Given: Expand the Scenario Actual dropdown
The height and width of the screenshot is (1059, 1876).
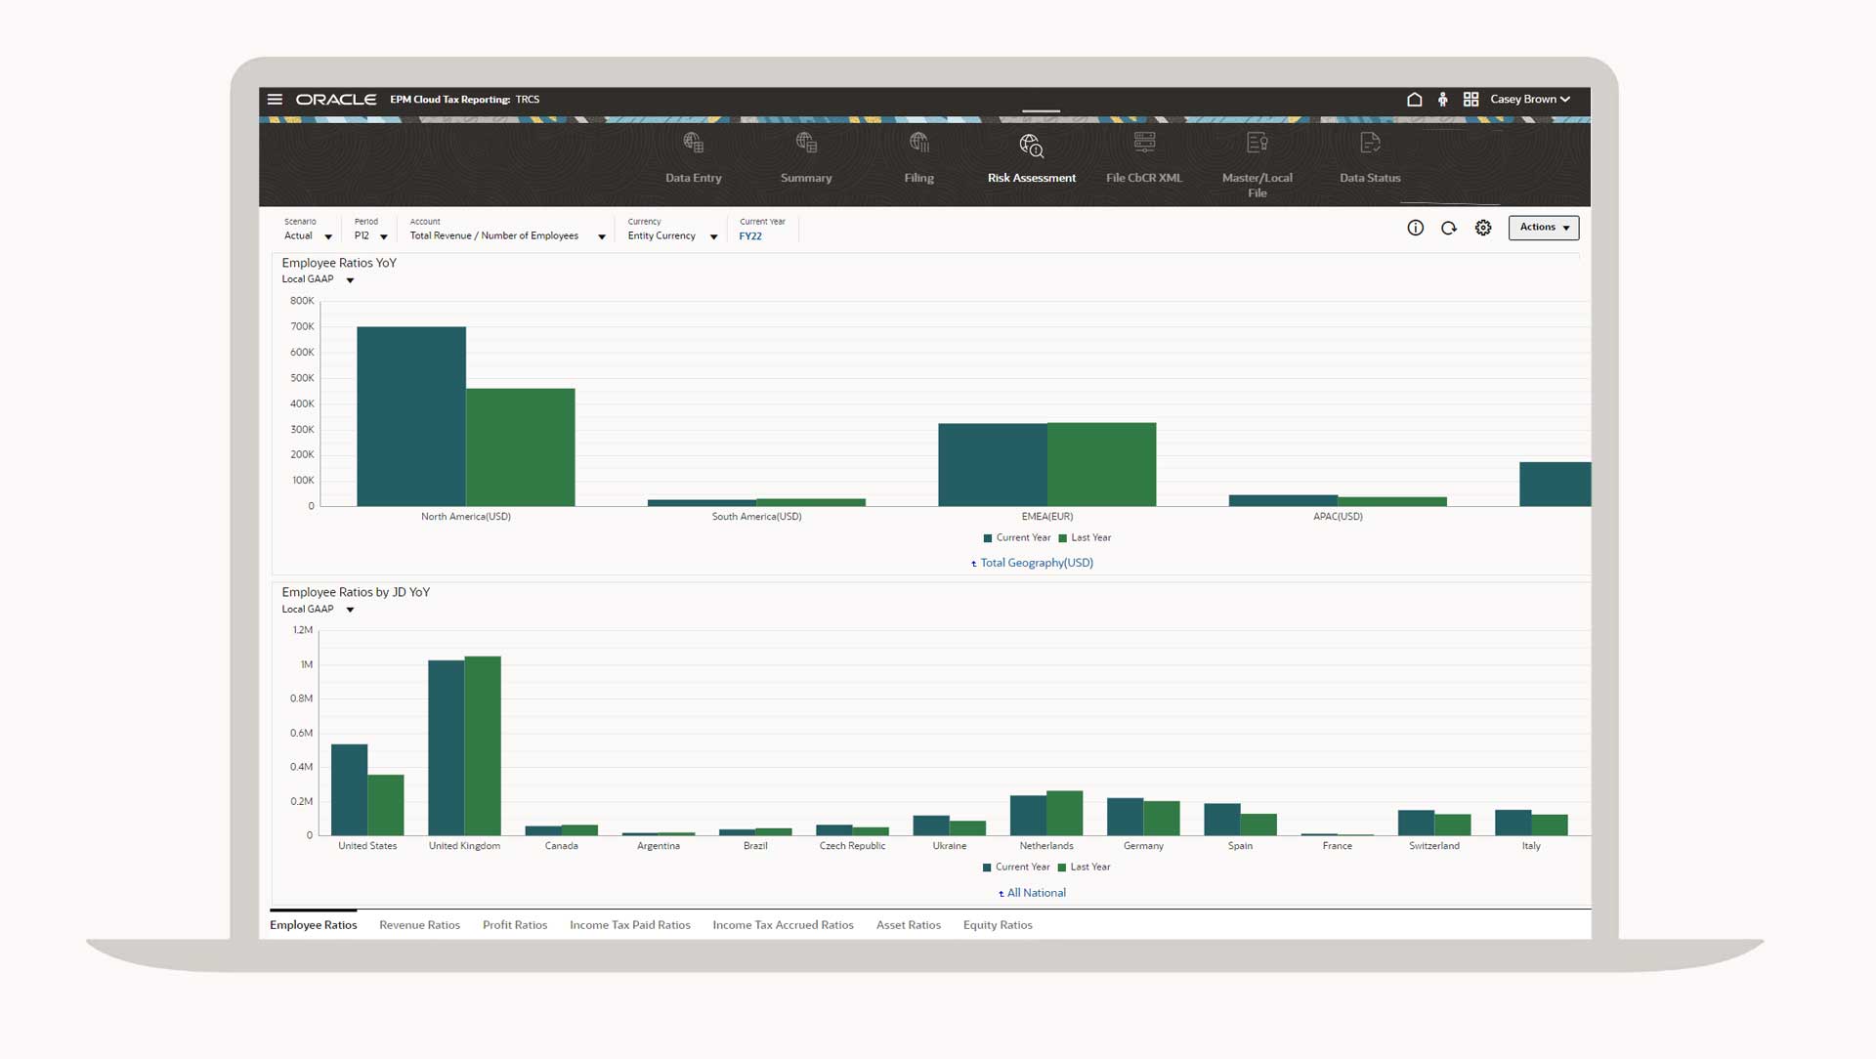Looking at the screenshot, I should [328, 236].
